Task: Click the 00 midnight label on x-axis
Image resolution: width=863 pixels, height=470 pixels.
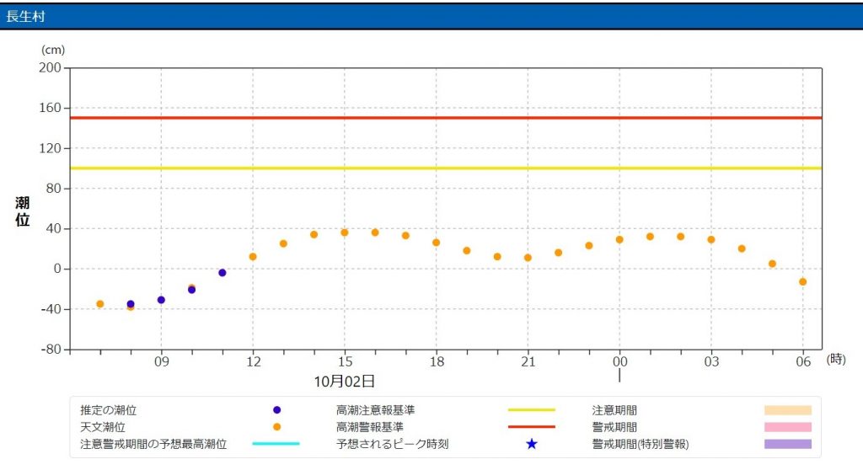Action: click(619, 361)
